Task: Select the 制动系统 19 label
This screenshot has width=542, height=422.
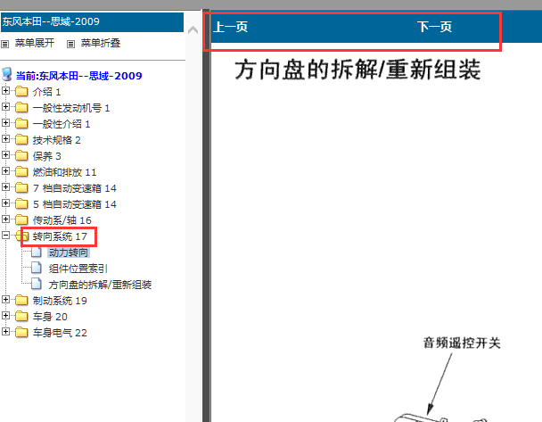Action: tap(60, 301)
